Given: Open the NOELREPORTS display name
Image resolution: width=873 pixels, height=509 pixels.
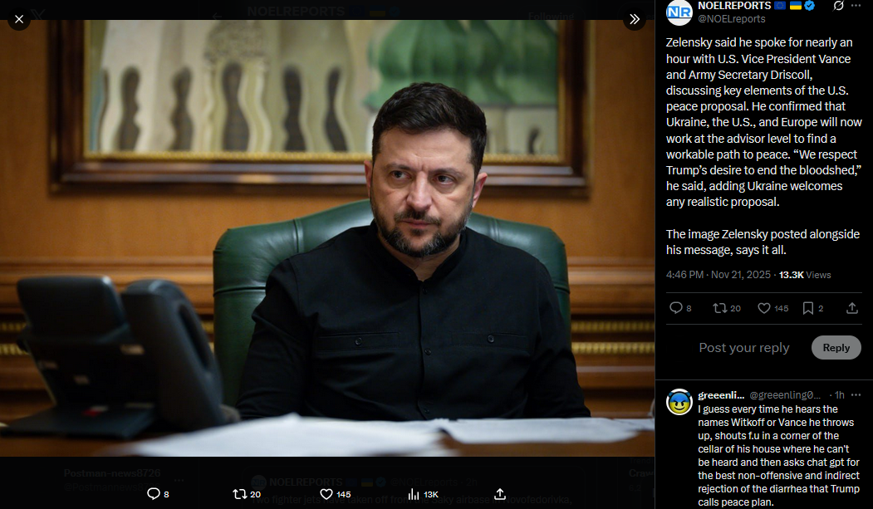Looking at the screenshot, I should (734, 6).
